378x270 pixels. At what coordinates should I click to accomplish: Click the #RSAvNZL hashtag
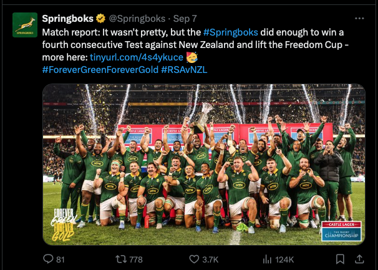[184, 69]
